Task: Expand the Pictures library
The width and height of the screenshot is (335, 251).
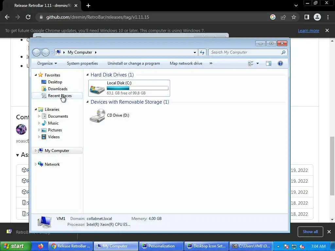Action: (39, 130)
